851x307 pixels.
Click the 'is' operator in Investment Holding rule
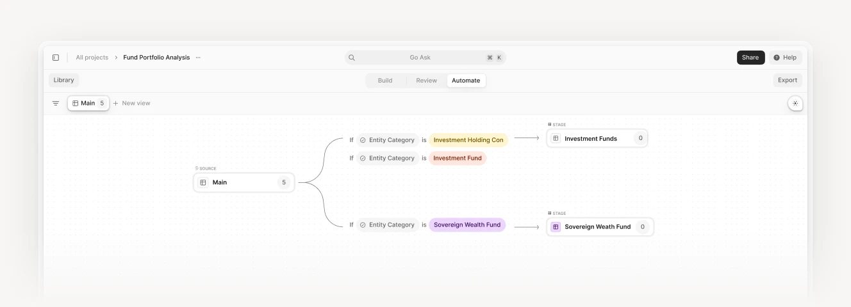click(x=424, y=139)
